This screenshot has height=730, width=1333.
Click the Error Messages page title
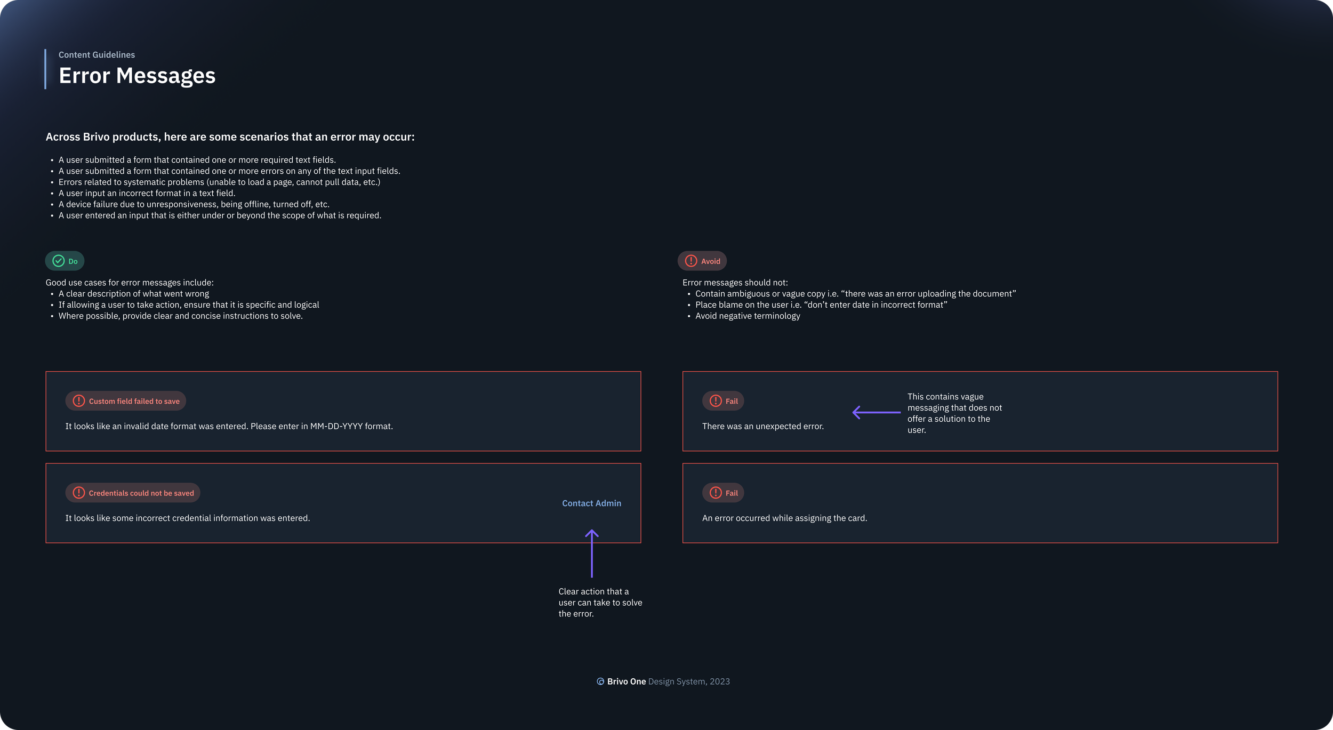coord(137,76)
